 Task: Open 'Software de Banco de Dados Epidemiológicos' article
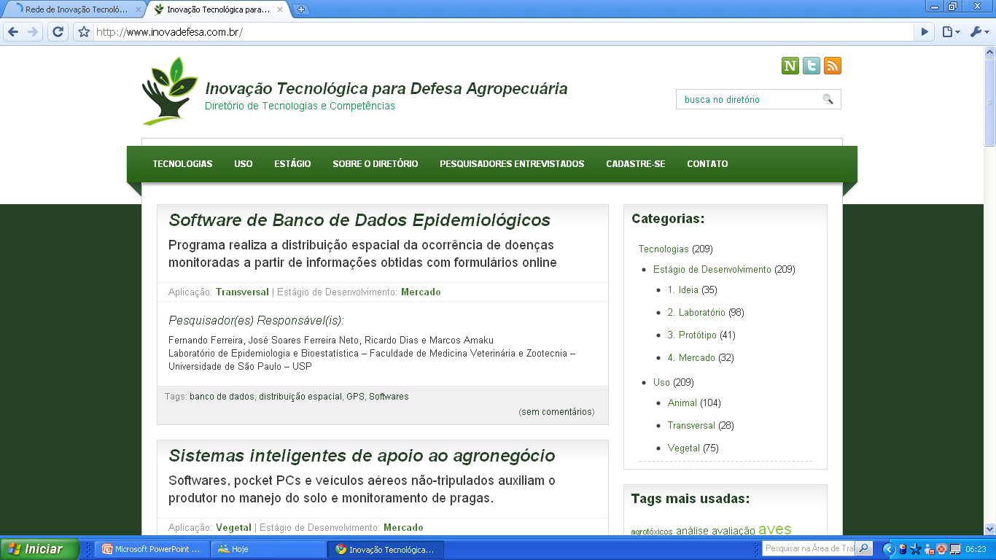point(359,220)
